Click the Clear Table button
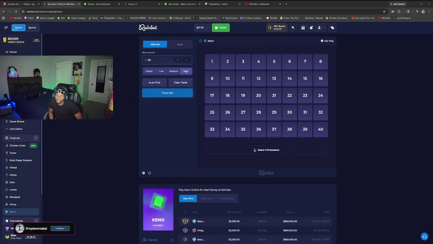 coord(180,82)
